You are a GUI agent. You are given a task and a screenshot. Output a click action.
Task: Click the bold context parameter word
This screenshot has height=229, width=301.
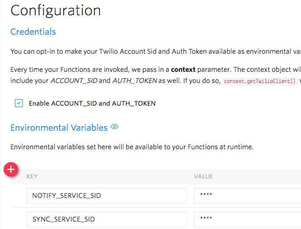pos(183,70)
